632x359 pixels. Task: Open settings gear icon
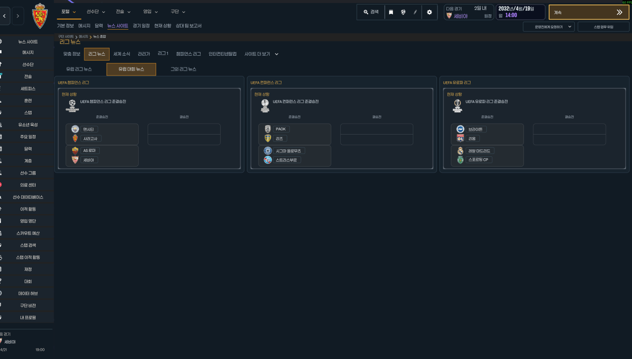pyautogui.click(x=429, y=12)
